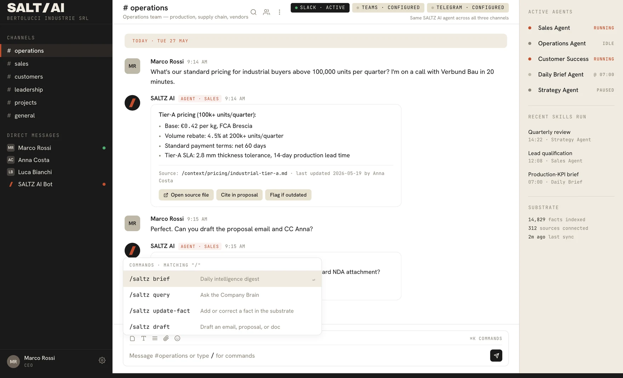Click SALTZ AI sender name at 9:15 AM
The height and width of the screenshot is (378, 623).
click(162, 246)
